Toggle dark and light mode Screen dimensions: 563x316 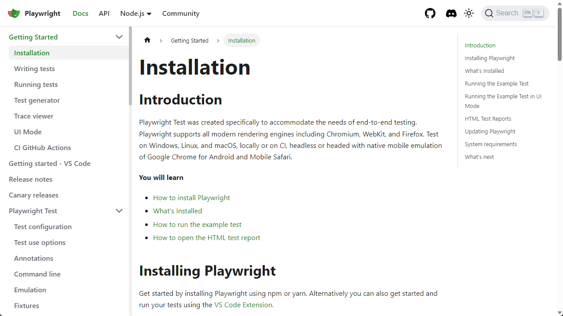coord(469,13)
